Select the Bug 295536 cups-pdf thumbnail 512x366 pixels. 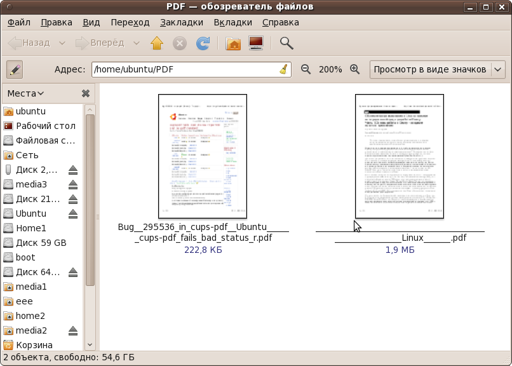pos(203,156)
